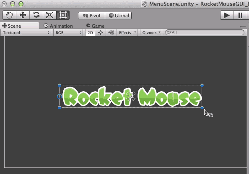
Task: Select the Move tool
Action: click(23, 15)
